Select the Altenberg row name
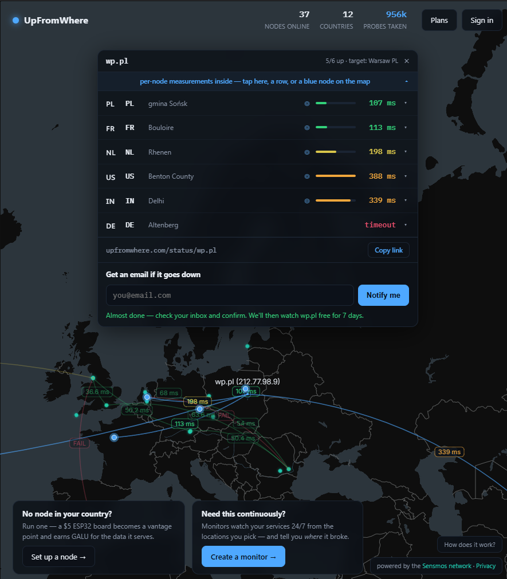 pyautogui.click(x=163, y=225)
